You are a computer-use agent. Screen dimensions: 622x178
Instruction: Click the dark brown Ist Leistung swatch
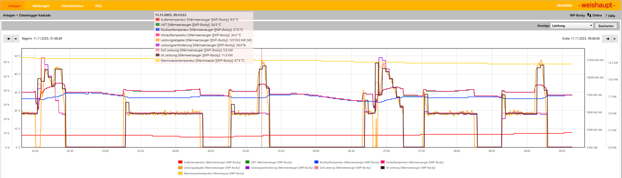pyautogui.click(x=382, y=168)
